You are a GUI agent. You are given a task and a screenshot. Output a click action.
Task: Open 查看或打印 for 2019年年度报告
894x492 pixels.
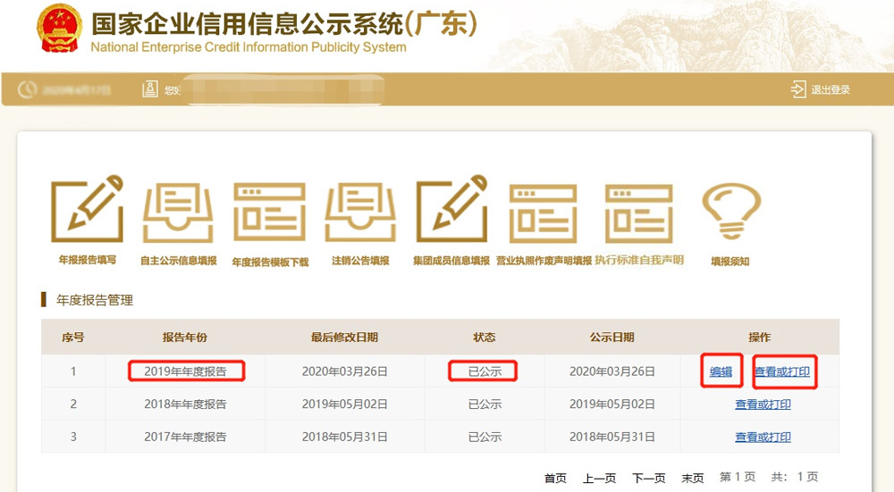(x=782, y=371)
